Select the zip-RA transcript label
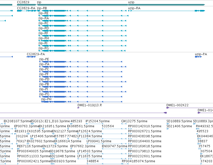This screenshot has width=213, height=165. tap(44, 18)
